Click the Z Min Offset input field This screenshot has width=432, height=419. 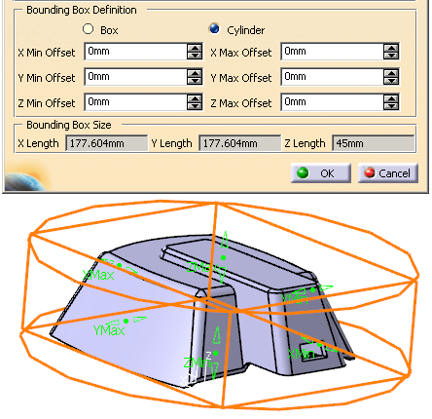pyautogui.click(x=135, y=102)
